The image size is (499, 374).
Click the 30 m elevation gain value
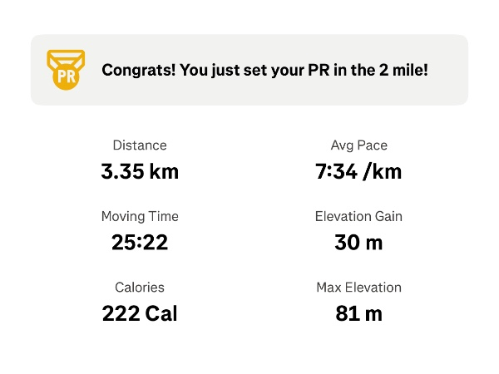358,243
